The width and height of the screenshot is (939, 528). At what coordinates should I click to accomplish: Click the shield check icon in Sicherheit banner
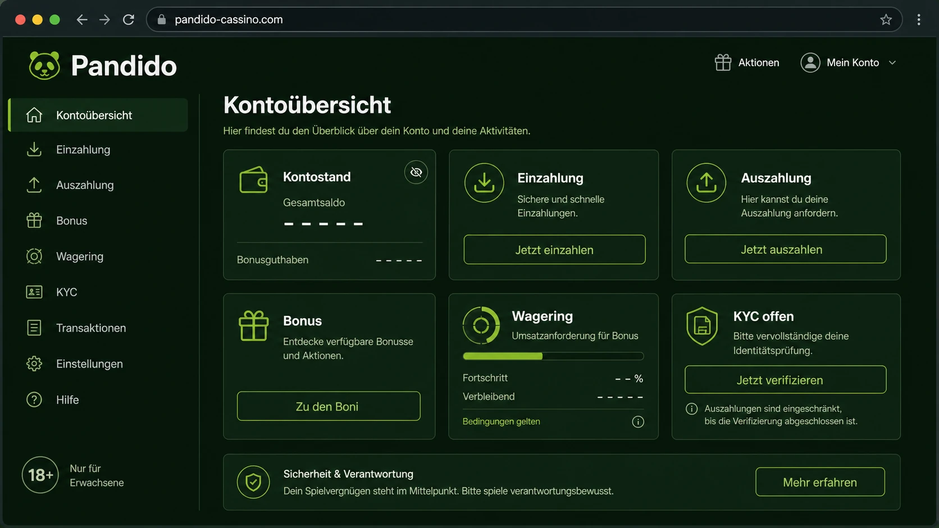click(253, 482)
